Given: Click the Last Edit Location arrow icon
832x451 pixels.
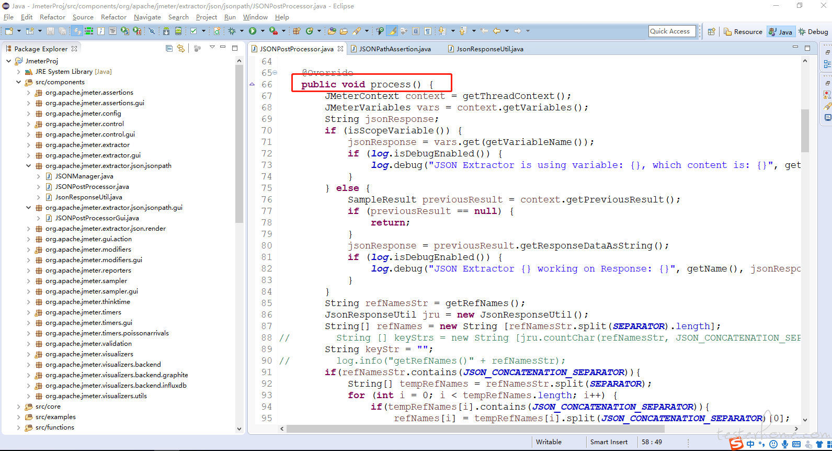Looking at the screenshot, I should click(484, 31).
